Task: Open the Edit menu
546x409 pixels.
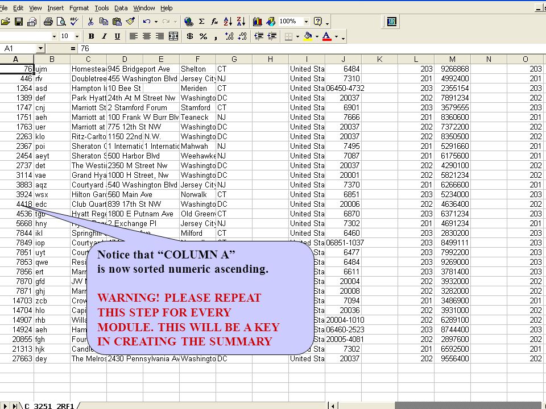Action: pos(18,8)
